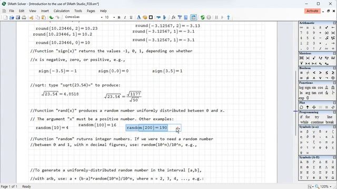Toggle italic text formatting
This screenshot has width=337, height=189.
coord(125,17)
